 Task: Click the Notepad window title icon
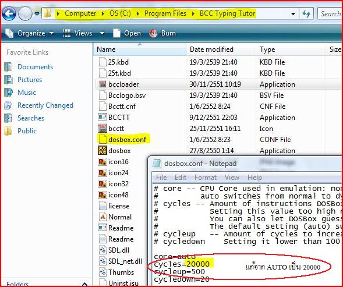click(157, 164)
